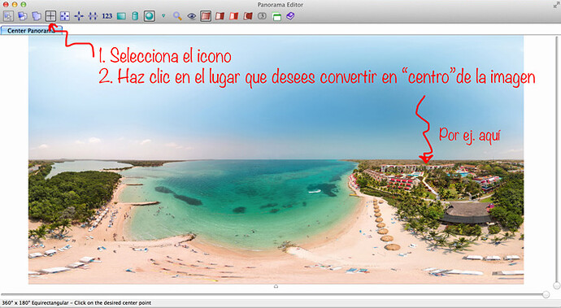Open the small teal dropdown arrow
Viewport: 561px width, 308px height.
click(163, 16)
